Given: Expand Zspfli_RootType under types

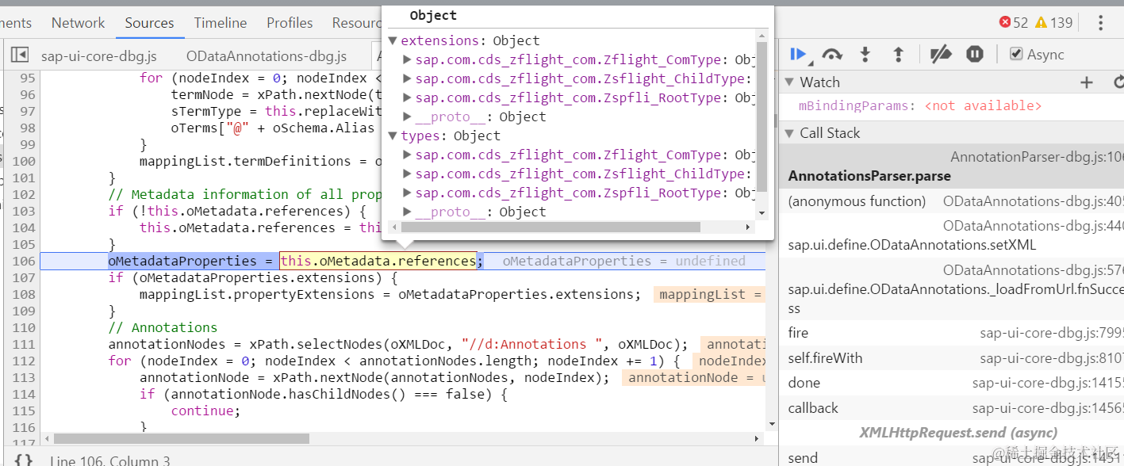Looking at the screenshot, I should pos(407,193).
